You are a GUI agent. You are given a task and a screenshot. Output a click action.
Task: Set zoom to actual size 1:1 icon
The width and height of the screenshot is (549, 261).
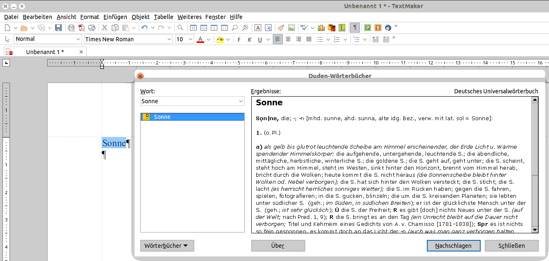pyautogui.click(x=193, y=28)
